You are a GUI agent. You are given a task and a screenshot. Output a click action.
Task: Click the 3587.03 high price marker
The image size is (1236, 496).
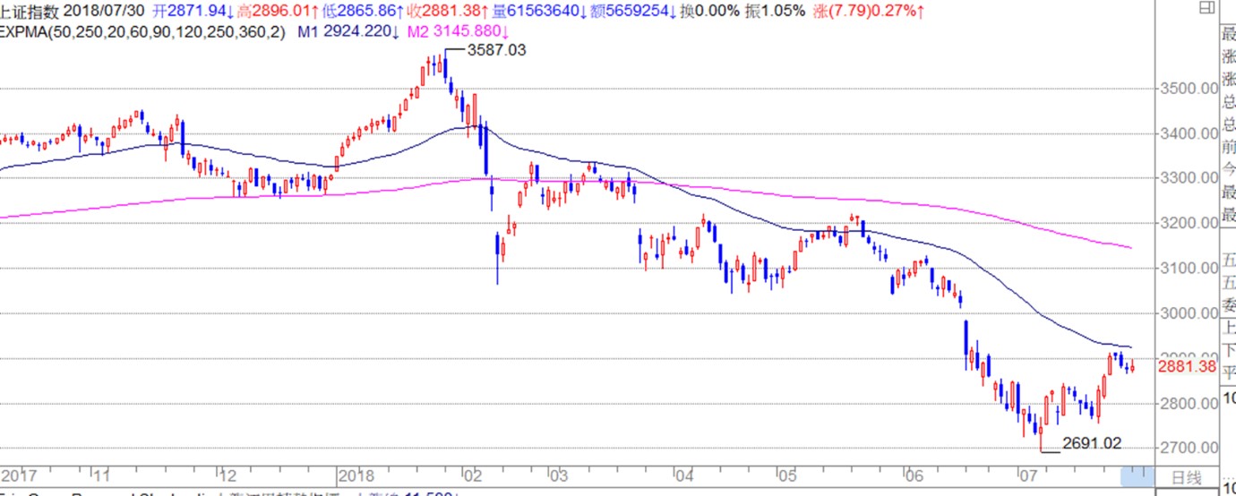pos(497,50)
